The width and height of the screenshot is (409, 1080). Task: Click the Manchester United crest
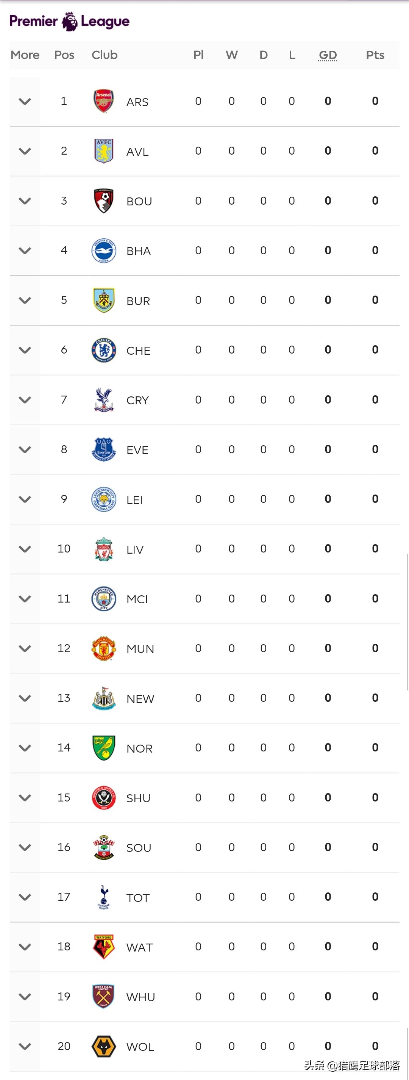(x=103, y=648)
